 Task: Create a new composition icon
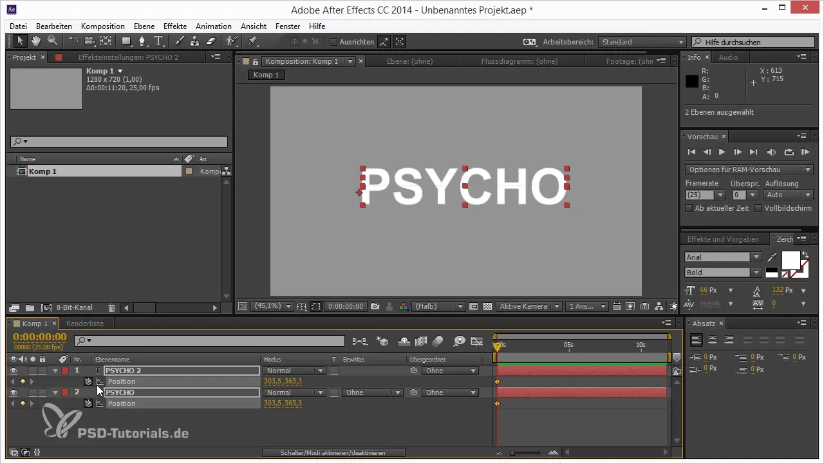coord(46,308)
